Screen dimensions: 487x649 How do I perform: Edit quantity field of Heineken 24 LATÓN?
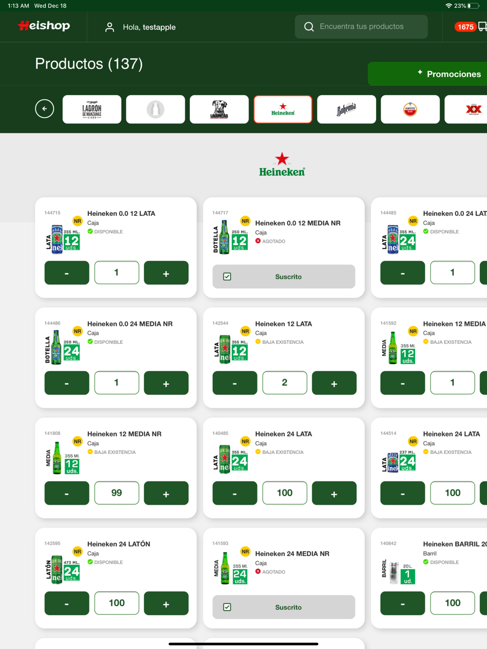coord(116,603)
